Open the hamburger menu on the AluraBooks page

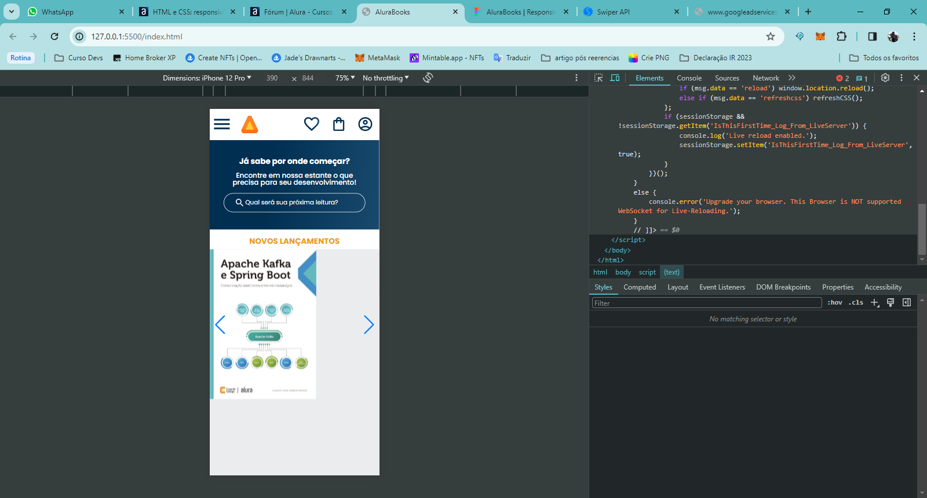pyautogui.click(x=222, y=124)
